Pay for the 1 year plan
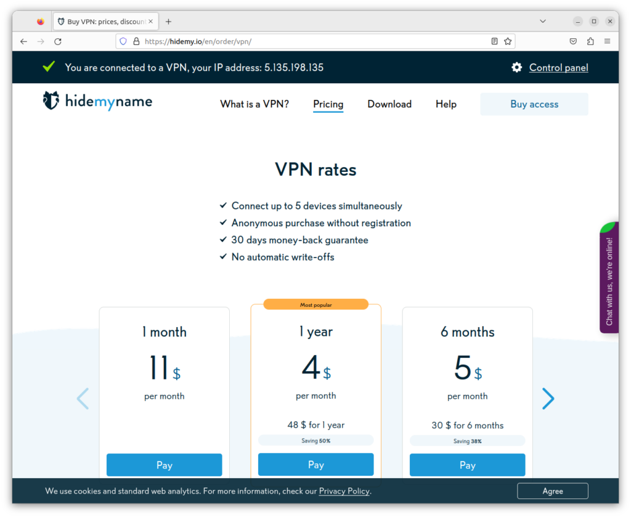This screenshot has height=517, width=631. click(x=316, y=465)
